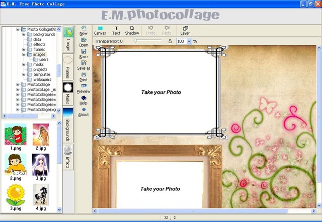Click the About button
The image size is (322, 222).
[x=84, y=112]
